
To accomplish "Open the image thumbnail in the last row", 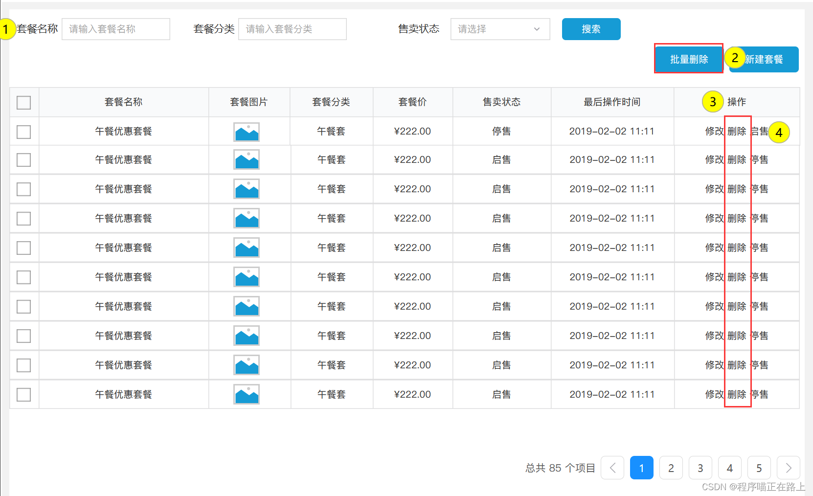I will [x=246, y=394].
